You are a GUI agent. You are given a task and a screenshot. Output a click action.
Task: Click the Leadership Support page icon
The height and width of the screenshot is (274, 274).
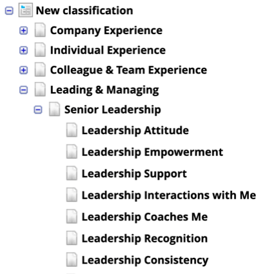[72, 173]
